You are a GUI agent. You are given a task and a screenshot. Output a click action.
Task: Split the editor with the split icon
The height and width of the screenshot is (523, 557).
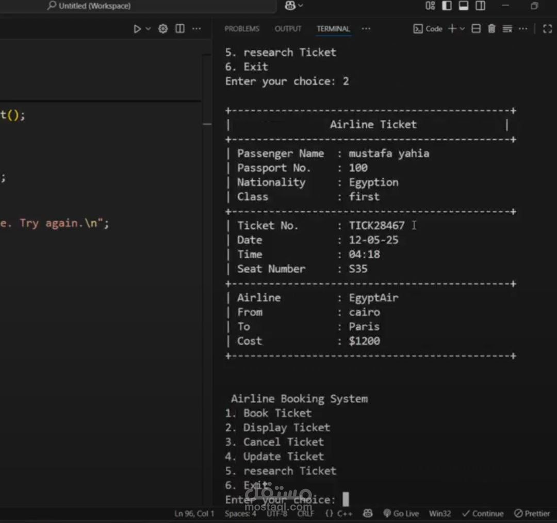pos(180,29)
